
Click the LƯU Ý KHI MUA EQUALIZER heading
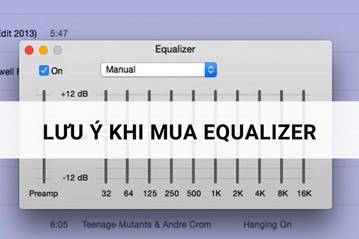point(180,132)
